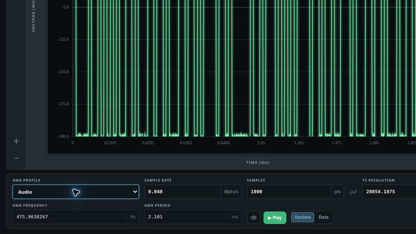Click the -125.0 voltage axis label
Viewport: 416px width, 234px height.
[63, 39]
